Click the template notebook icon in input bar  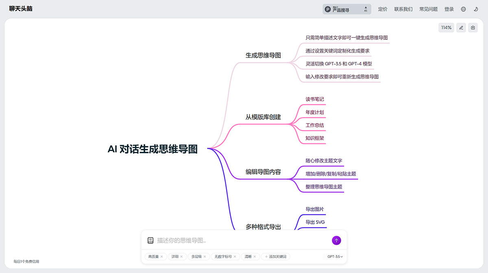click(150, 240)
